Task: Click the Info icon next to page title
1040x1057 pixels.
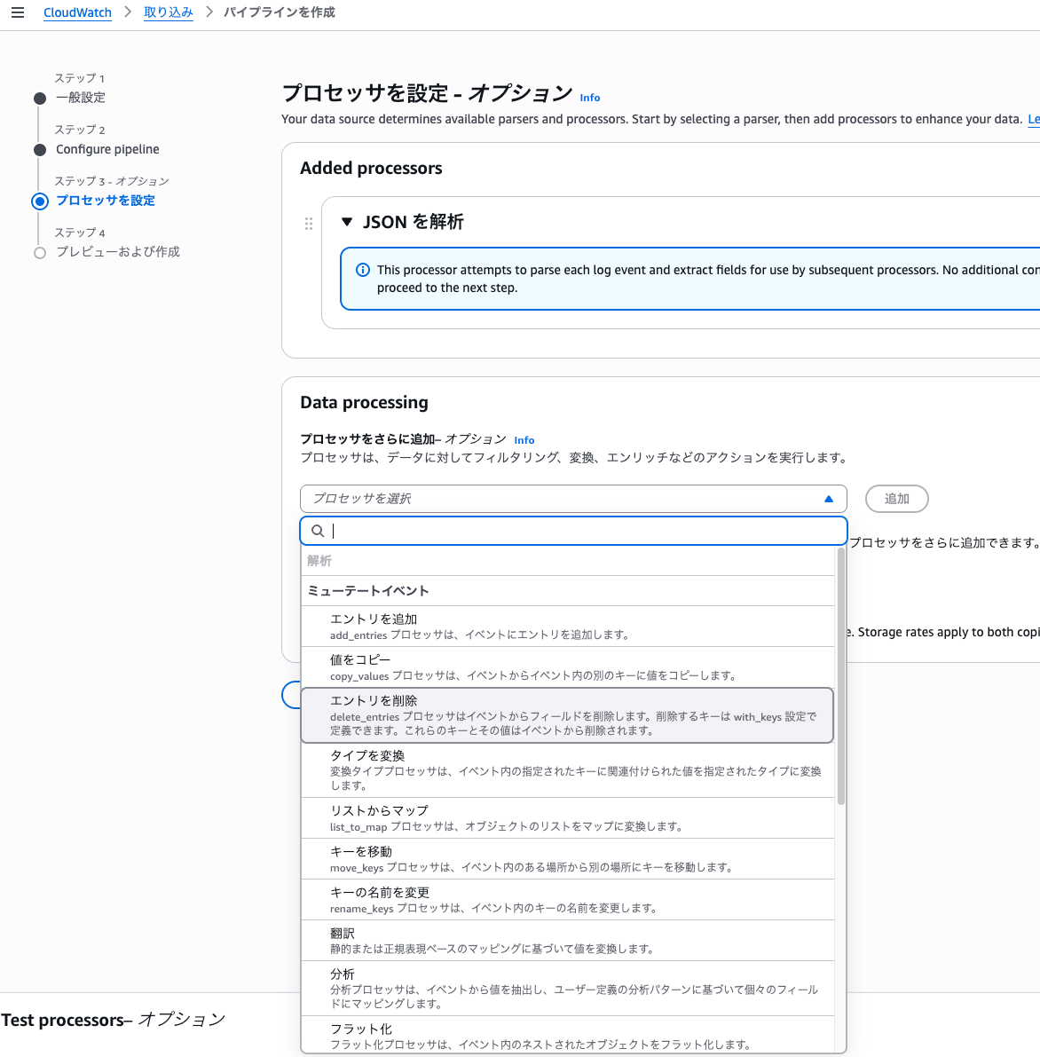Action: [x=589, y=98]
